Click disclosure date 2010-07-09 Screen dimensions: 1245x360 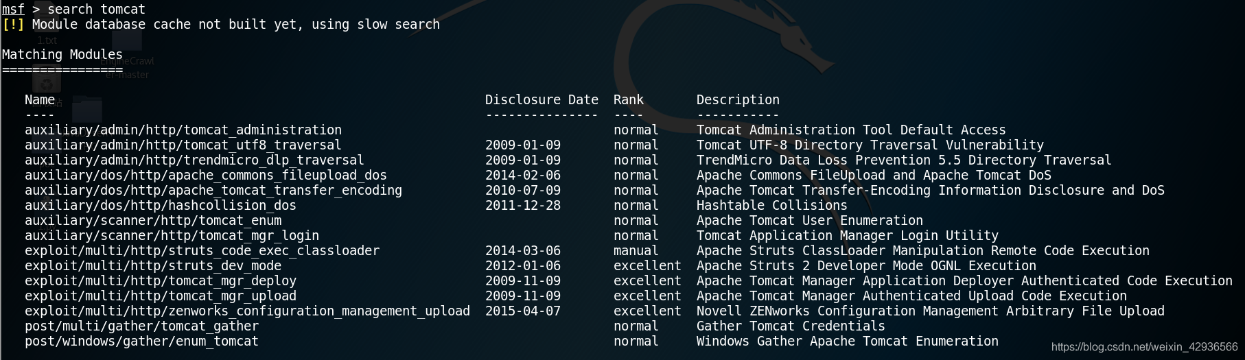[523, 191]
